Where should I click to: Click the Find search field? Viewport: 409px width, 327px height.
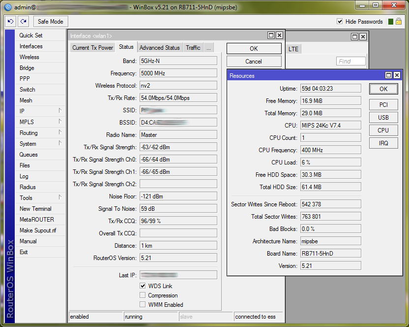pos(351,61)
